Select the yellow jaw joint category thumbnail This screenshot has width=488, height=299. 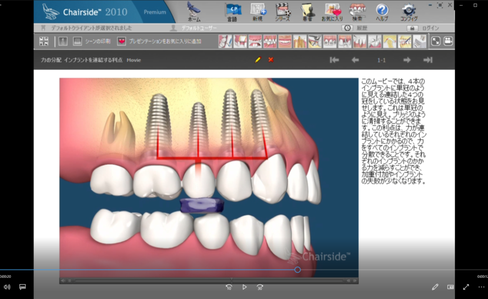(x=389, y=41)
